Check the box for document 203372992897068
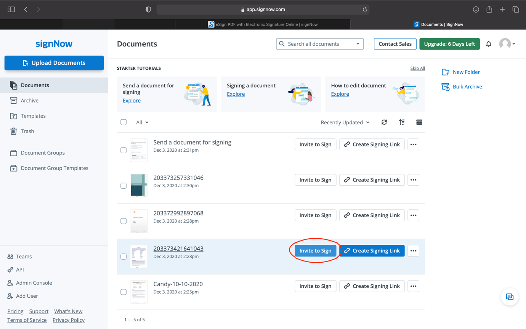This screenshot has width=526, height=329. [x=123, y=221]
